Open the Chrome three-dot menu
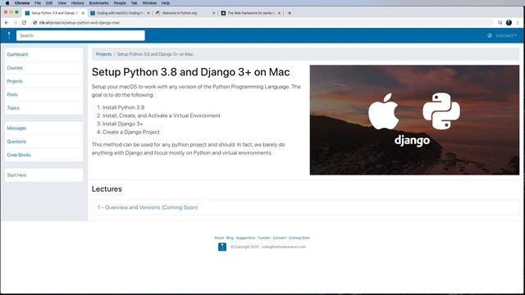This screenshot has width=525, height=295. coord(518,23)
